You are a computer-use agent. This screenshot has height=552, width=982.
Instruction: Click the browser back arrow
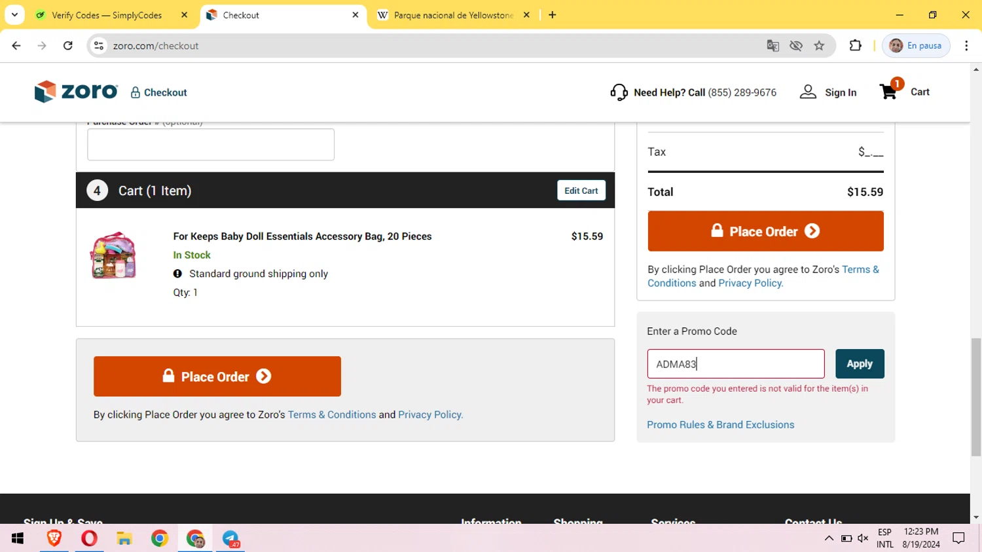(x=16, y=46)
